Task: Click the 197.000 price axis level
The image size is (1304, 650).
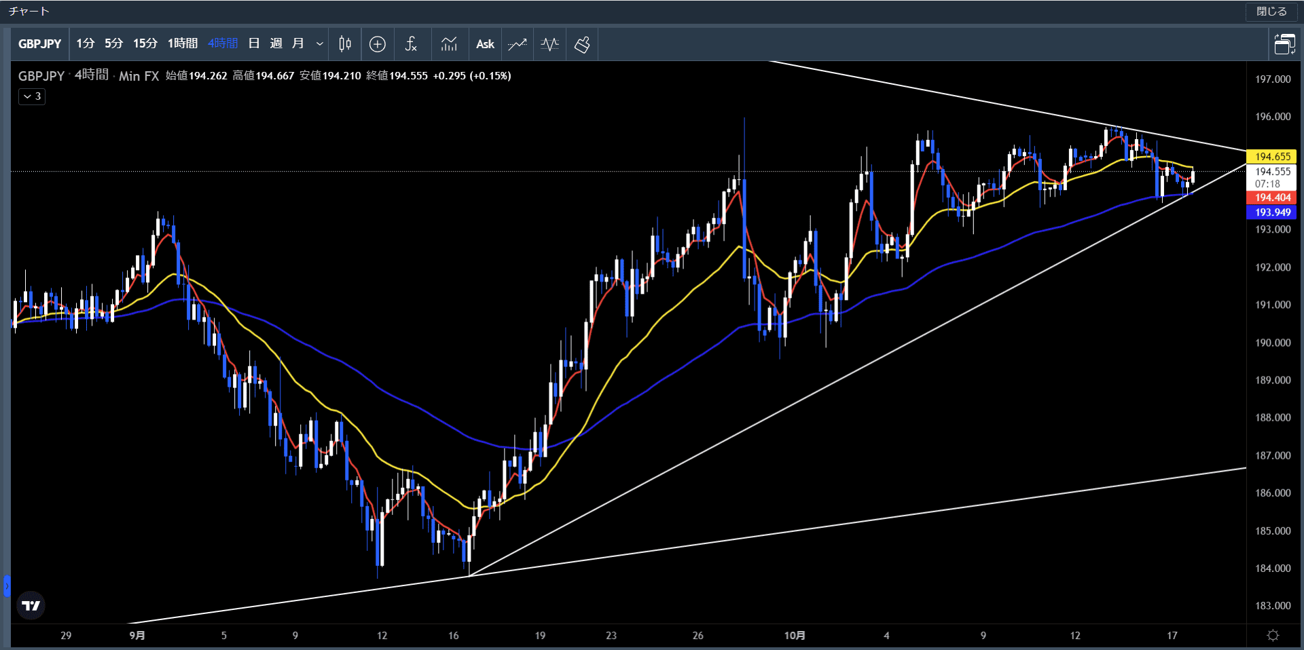Action: coord(1273,79)
